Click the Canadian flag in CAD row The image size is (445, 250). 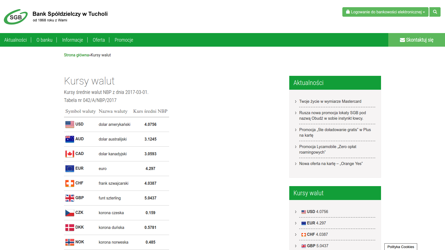[x=70, y=154]
